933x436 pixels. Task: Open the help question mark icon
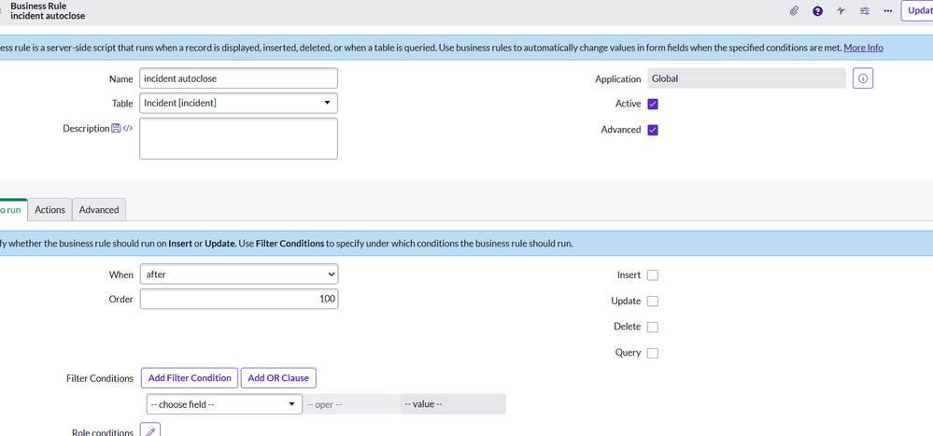[x=817, y=11]
